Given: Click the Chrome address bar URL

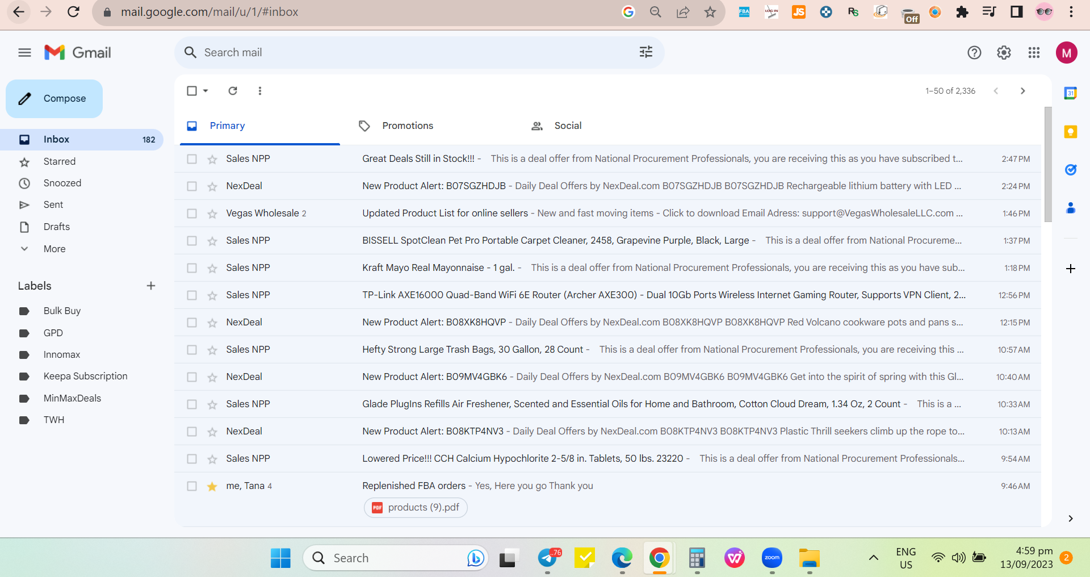Looking at the screenshot, I should [209, 12].
